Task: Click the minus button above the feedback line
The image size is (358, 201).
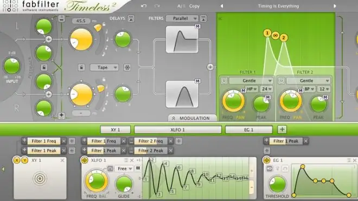Action: (61, 18)
